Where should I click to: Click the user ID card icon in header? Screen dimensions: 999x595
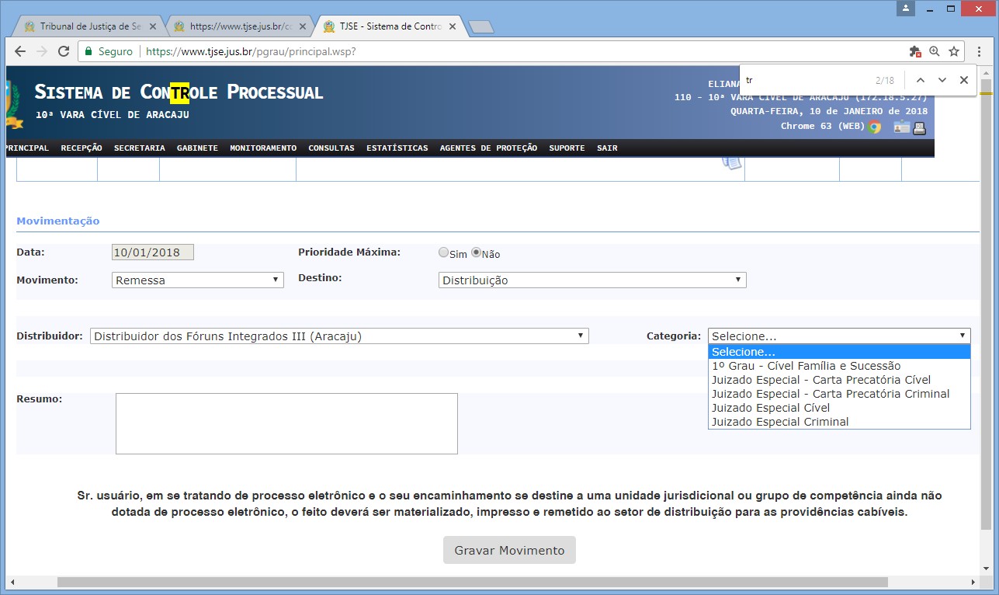coord(901,127)
